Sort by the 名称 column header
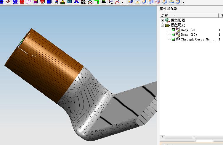The image size is (223, 145). click(189, 15)
